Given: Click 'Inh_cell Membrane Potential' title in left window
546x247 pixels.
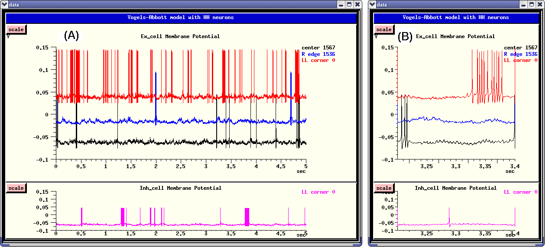Looking at the screenshot, I should tap(180, 188).
